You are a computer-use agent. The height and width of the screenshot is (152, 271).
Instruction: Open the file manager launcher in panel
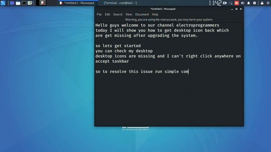coord(18,3)
